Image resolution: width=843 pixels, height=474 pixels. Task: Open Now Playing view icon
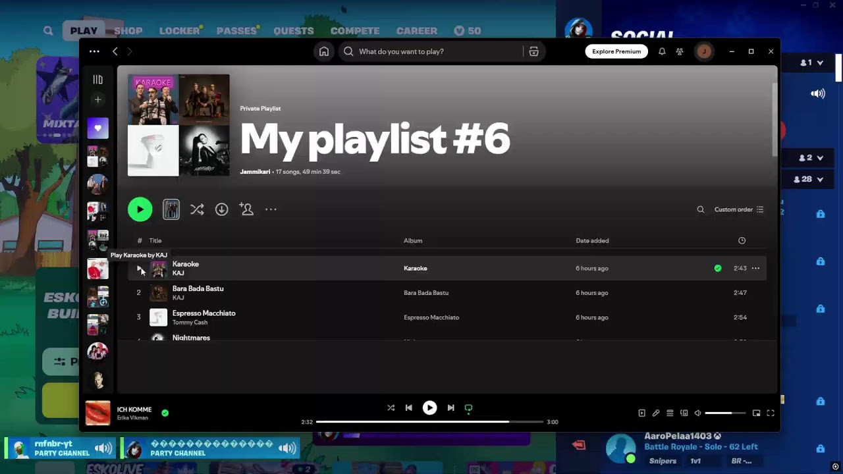coord(641,413)
